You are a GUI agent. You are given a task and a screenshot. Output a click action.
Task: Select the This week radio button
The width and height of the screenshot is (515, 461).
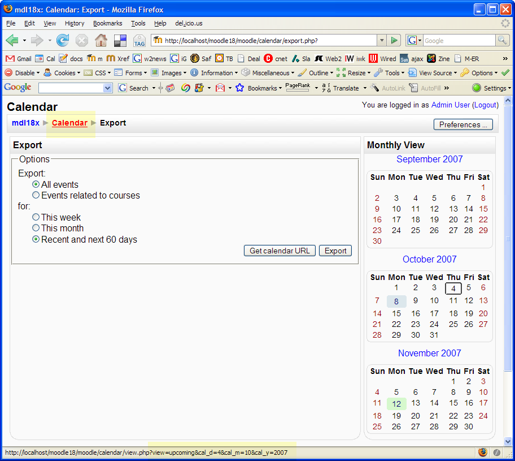pyautogui.click(x=36, y=217)
